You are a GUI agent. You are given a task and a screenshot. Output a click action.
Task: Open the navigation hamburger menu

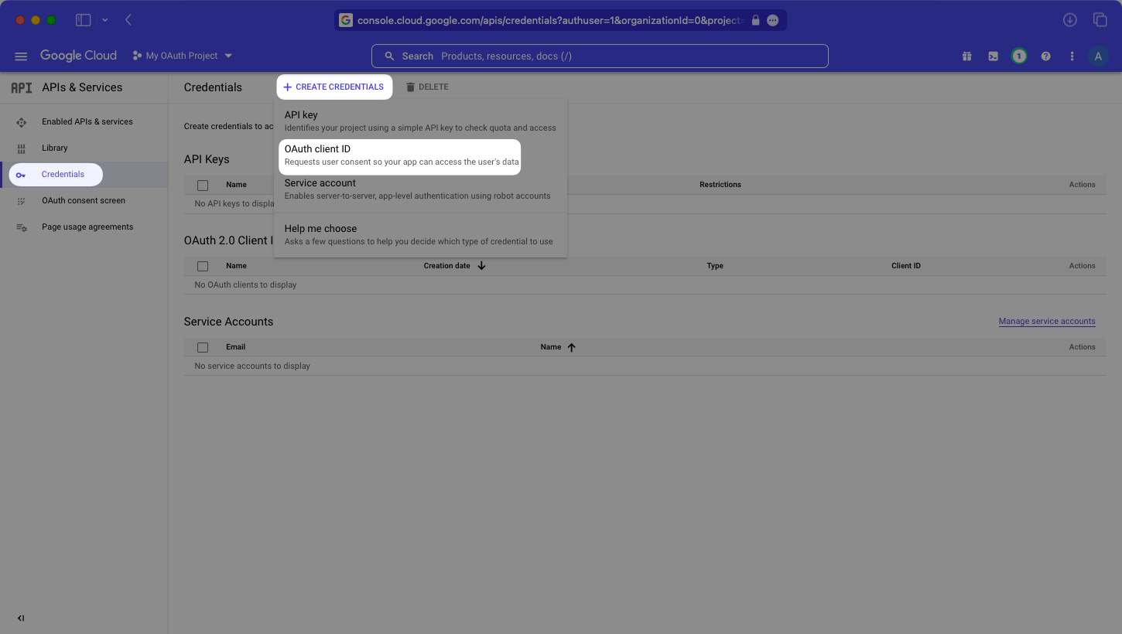[x=21, y=56]
